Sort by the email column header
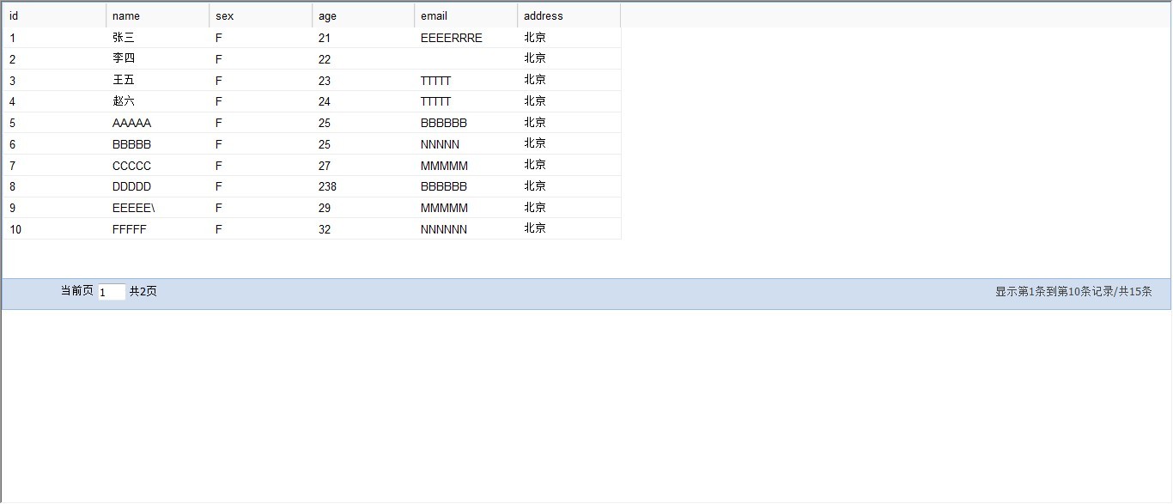The image size is (1173, 504). [x=465, y=15]
